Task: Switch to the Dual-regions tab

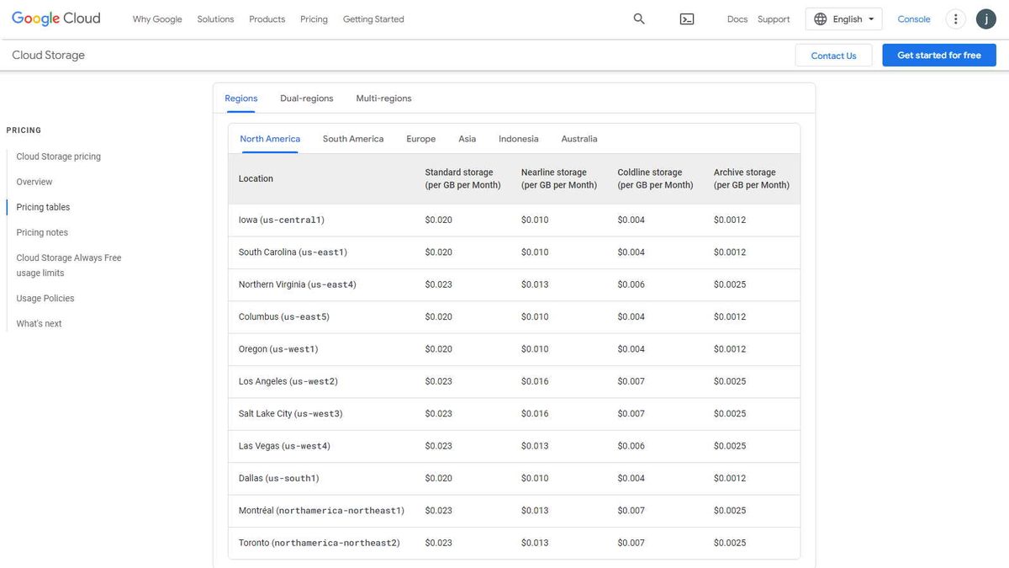Action: click(x=306, y=98)
